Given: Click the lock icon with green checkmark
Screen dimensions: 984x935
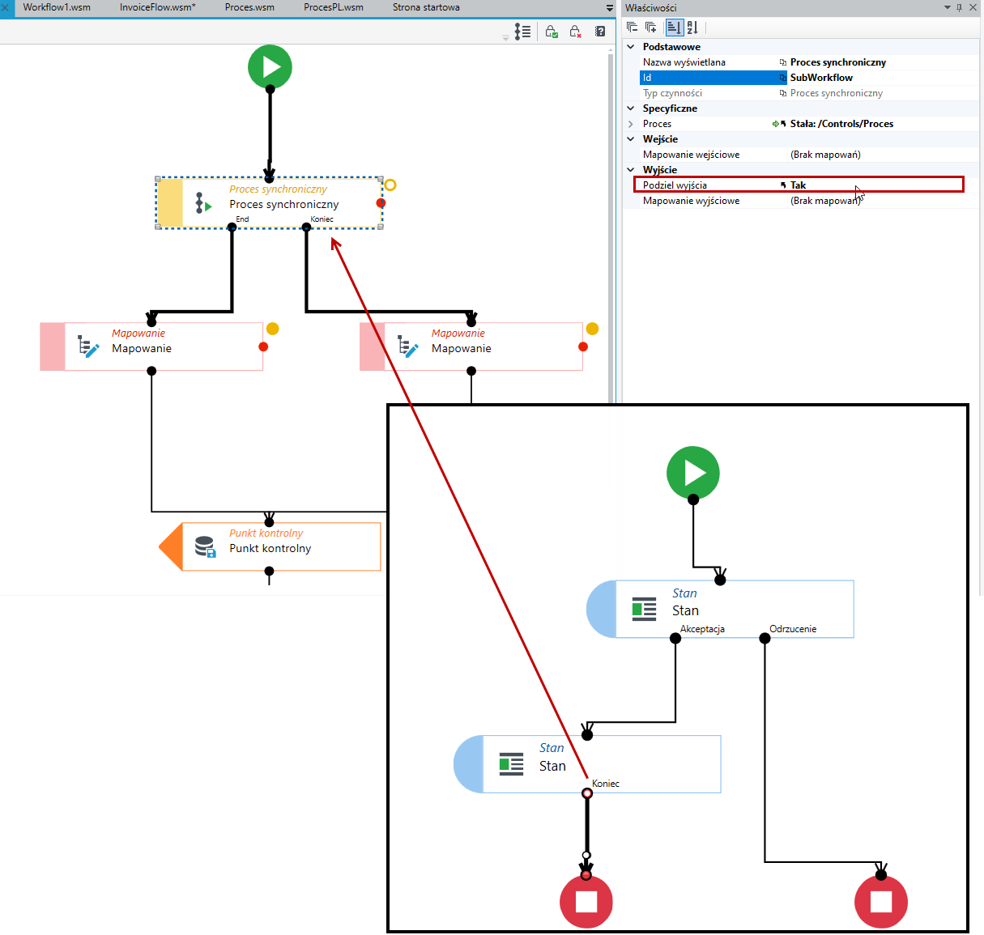Looking at the screenshot, I should tap(552, 32).
